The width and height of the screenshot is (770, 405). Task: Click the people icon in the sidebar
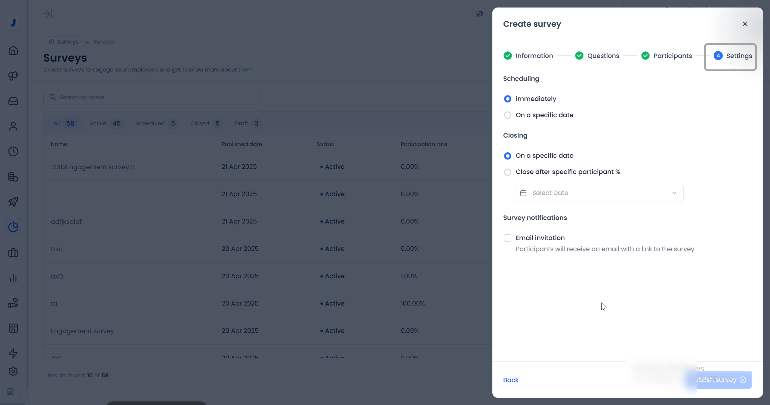[13, 126]
